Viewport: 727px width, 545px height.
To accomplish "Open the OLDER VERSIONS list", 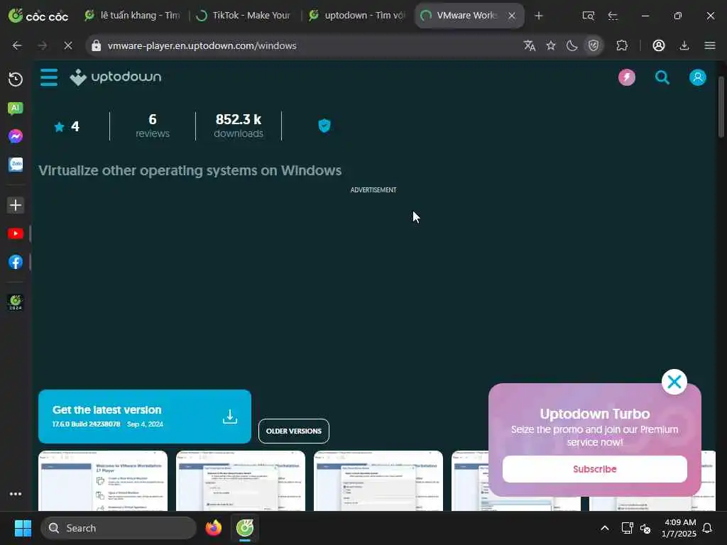I will [293, 431].
